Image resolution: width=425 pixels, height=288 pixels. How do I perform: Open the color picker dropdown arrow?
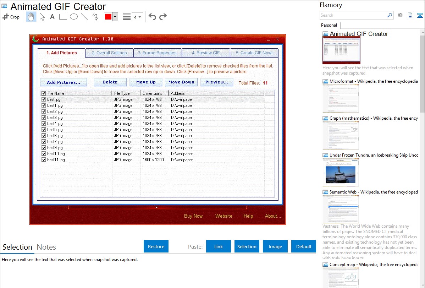(115, 17)
